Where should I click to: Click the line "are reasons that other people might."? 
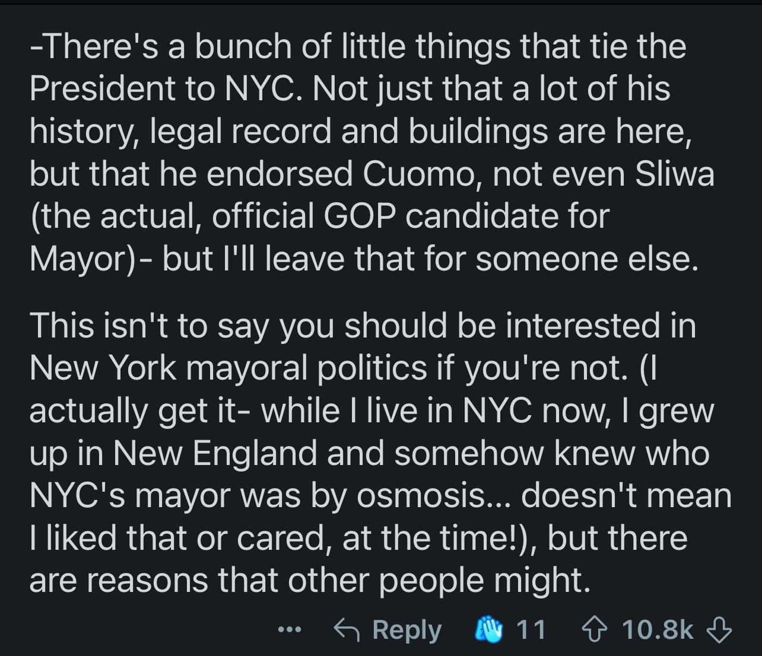coord(310,580)
